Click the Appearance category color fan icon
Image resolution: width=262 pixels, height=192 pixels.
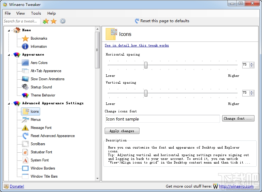17,55
